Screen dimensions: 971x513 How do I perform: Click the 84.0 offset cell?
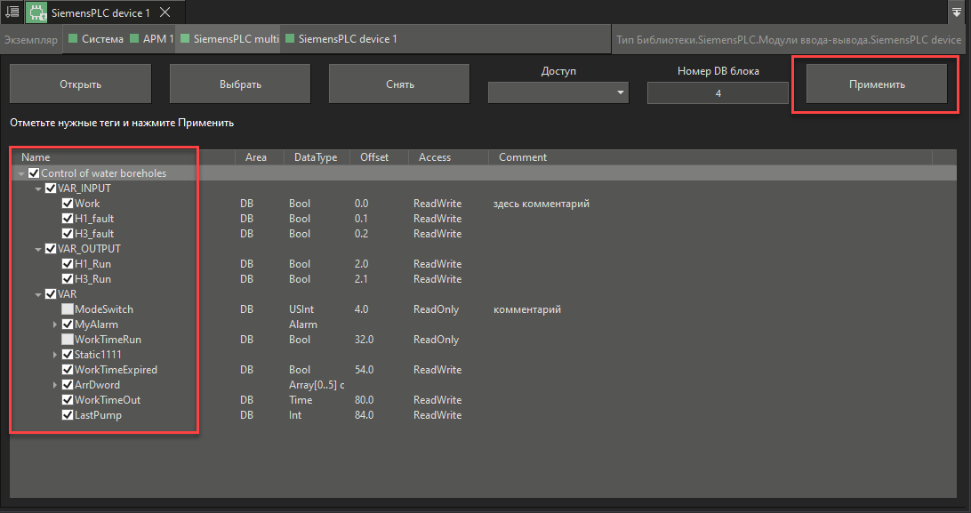coord(365,414)
